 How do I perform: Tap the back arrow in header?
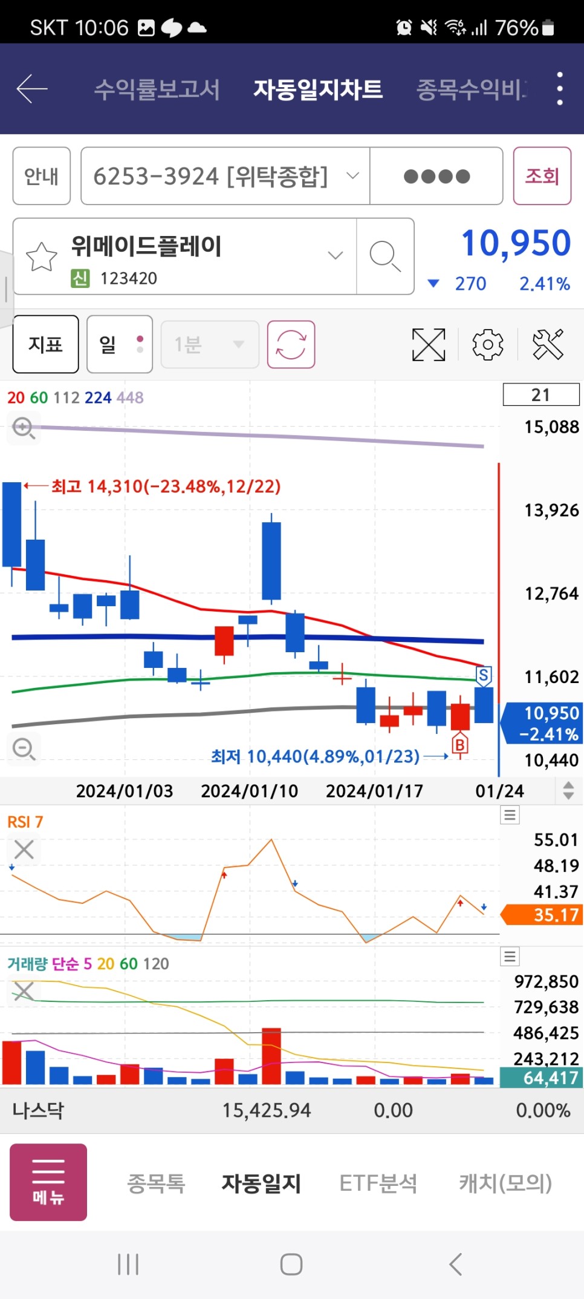32,89
